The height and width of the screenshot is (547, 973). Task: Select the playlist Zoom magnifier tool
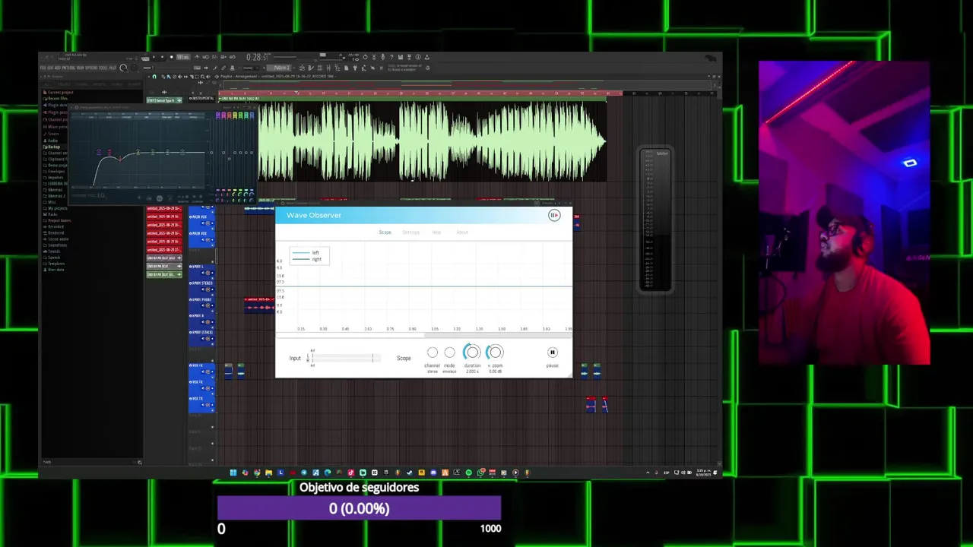coord(202,77)
